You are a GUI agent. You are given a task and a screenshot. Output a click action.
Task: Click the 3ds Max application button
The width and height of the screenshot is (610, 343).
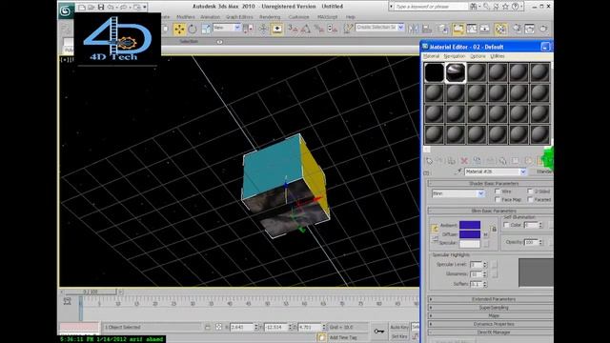pyautogui.click(x=65, y=10)
